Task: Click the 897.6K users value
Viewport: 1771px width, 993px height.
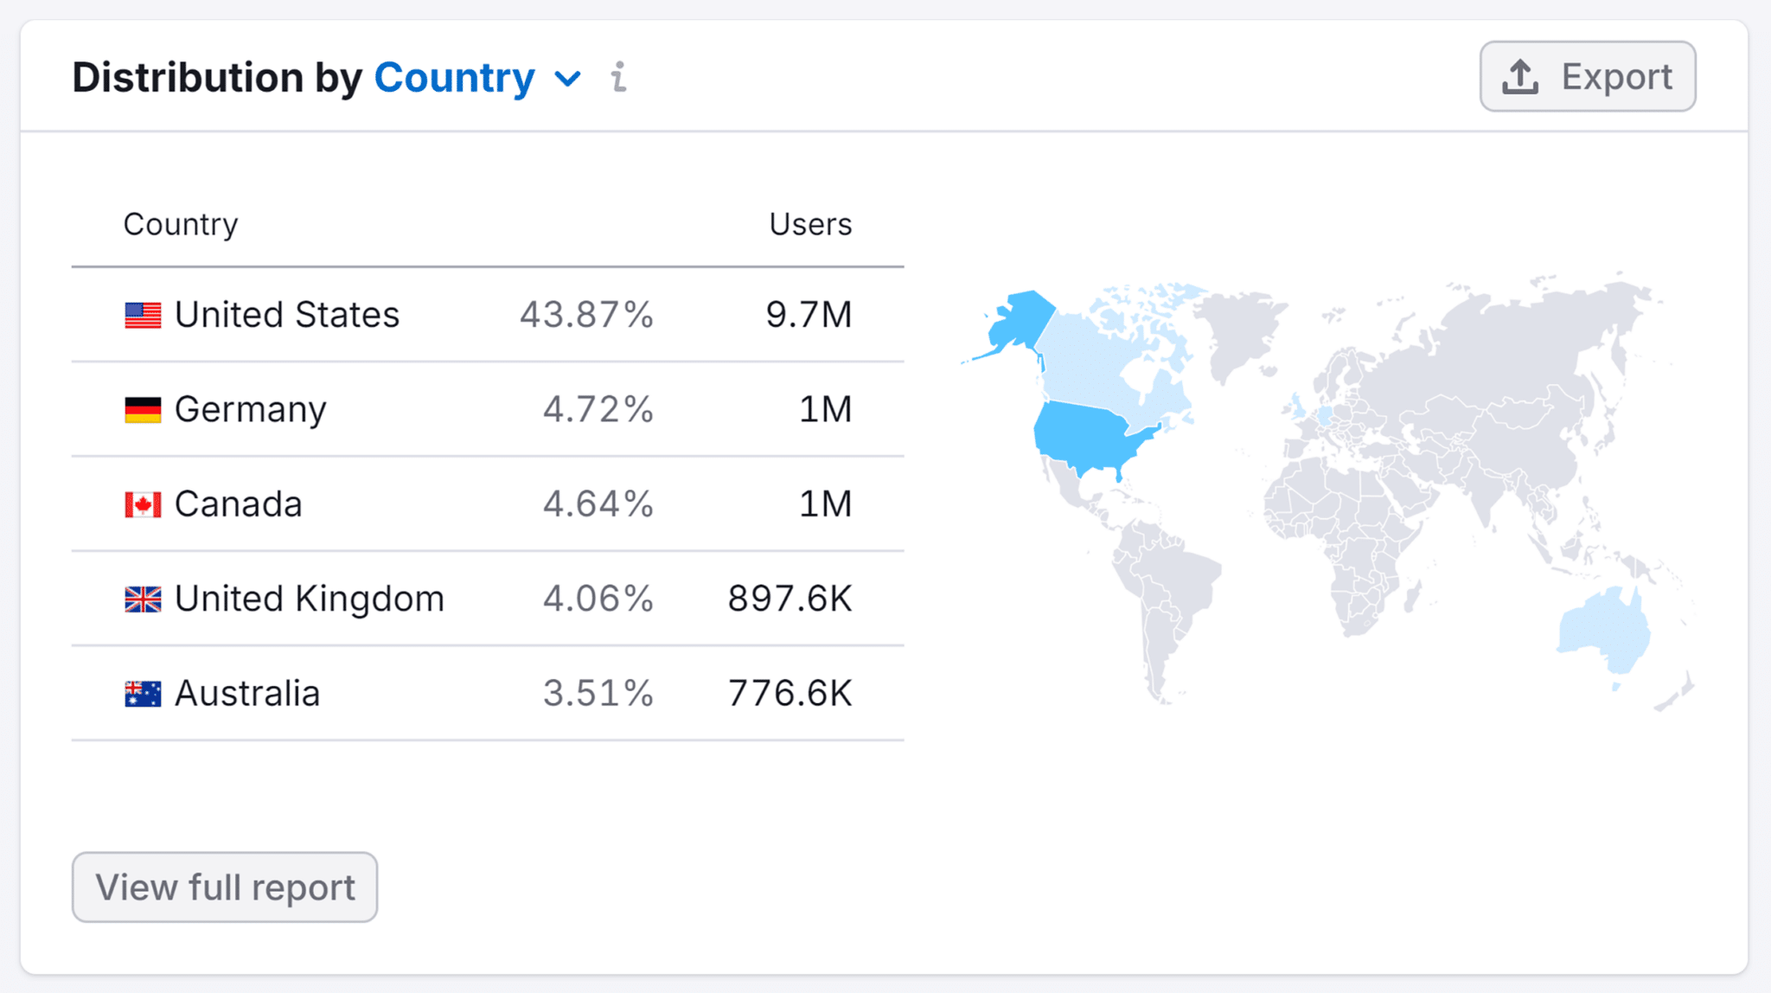Action: (x=790, y=599)
